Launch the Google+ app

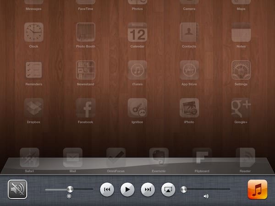click(241, 108)
